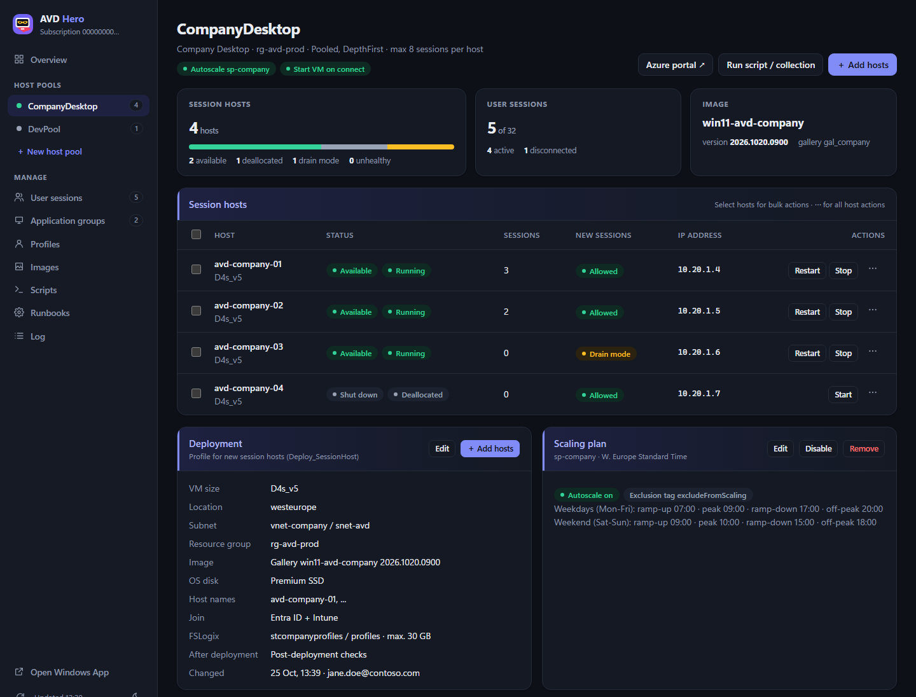Click the top purple Add hosts button

[x=863, y=65]
